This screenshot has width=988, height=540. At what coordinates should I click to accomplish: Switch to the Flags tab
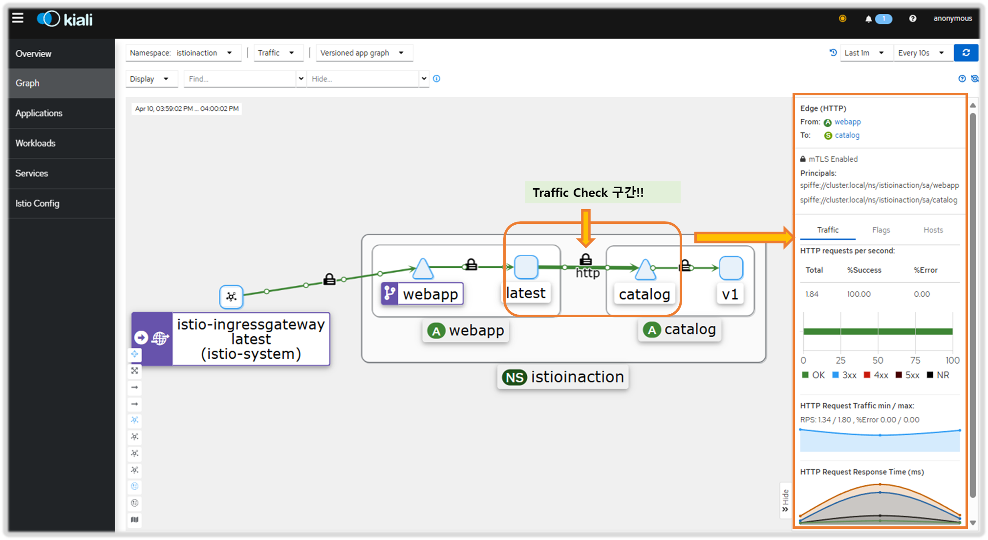[881, 230]
